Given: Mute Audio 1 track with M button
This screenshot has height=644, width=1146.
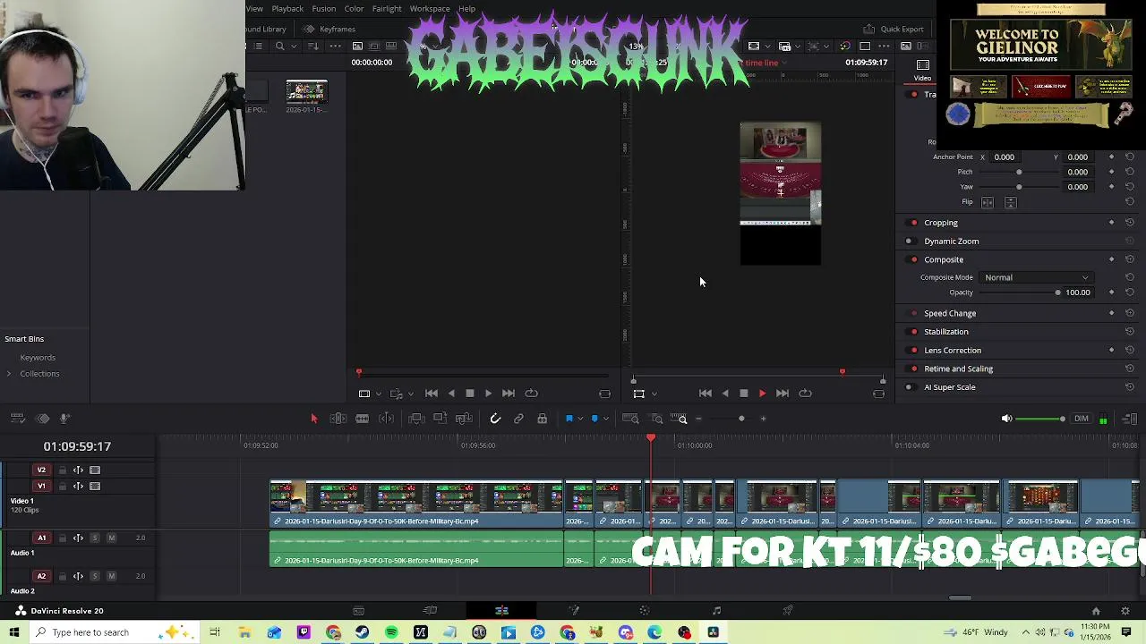Looking at the screenshot, I should click(111, 538).
